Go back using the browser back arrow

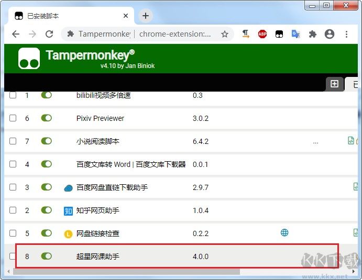tap(16, 34)
